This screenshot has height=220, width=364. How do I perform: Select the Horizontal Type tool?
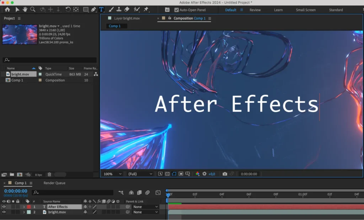pos(101,10)
